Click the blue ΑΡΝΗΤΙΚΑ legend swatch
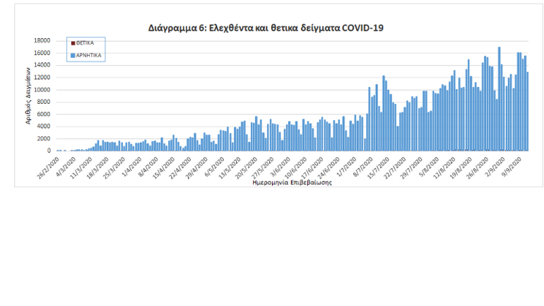The width and height of the screenshot is (544, 306). click(x=73, y=55)
